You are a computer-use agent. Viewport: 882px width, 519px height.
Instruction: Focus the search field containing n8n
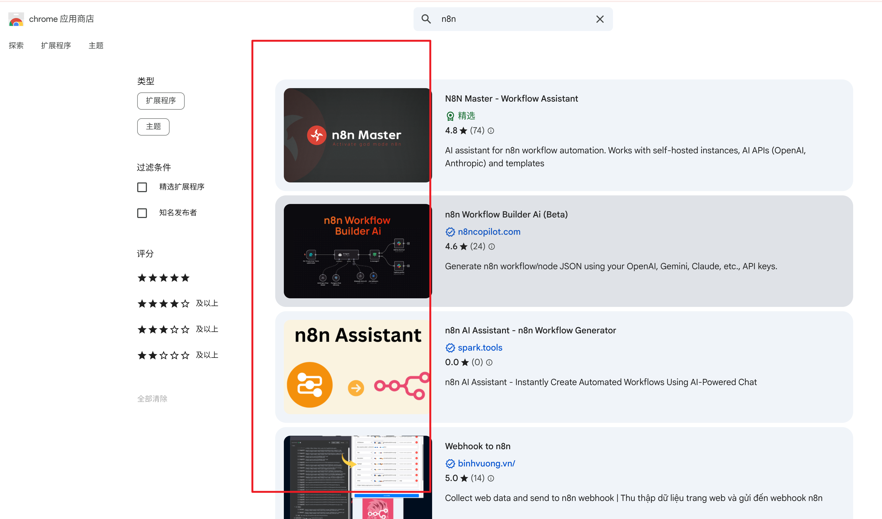point(513,19)
